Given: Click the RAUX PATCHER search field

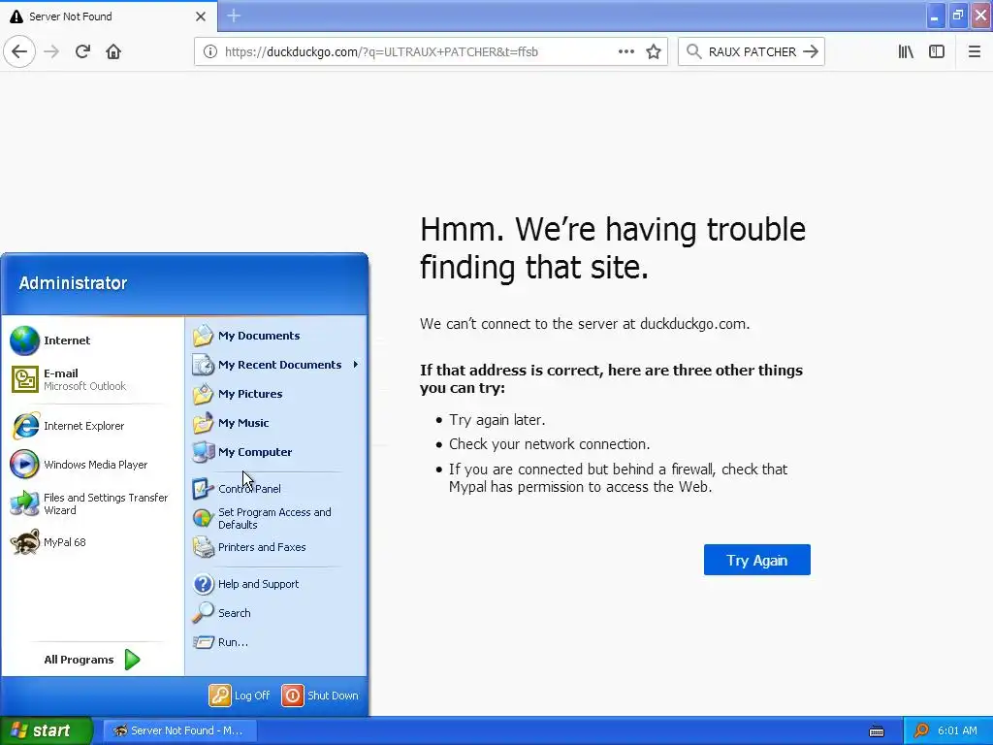Looking at the screenshot, I should tap(752, 52).
